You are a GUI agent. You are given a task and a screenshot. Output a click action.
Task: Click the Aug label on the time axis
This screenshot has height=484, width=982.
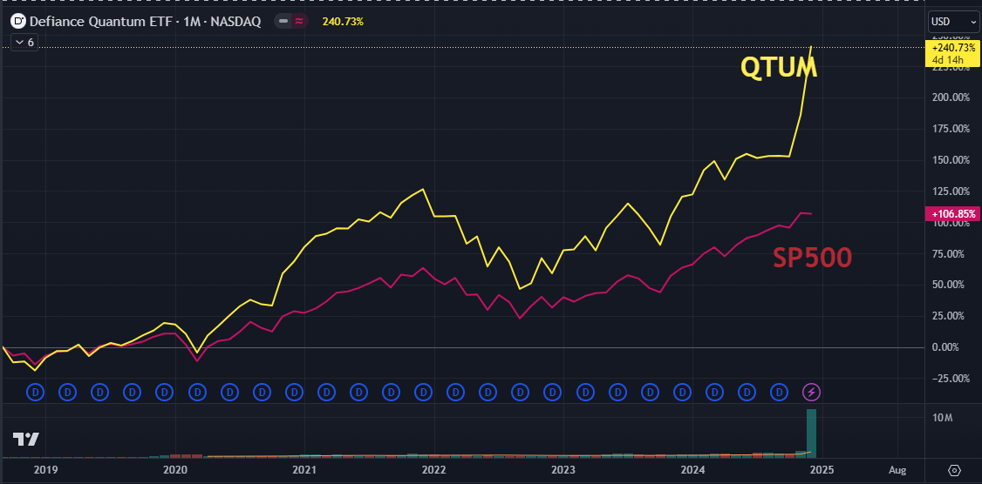897,470
